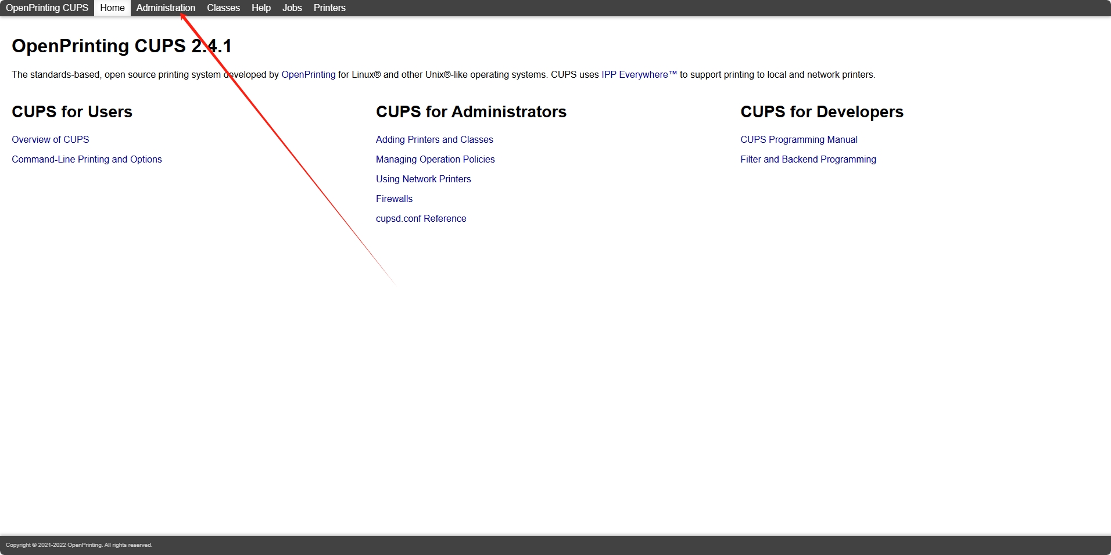
Task: Click the CUPS for Developers heading
Action: pos(822,111)
